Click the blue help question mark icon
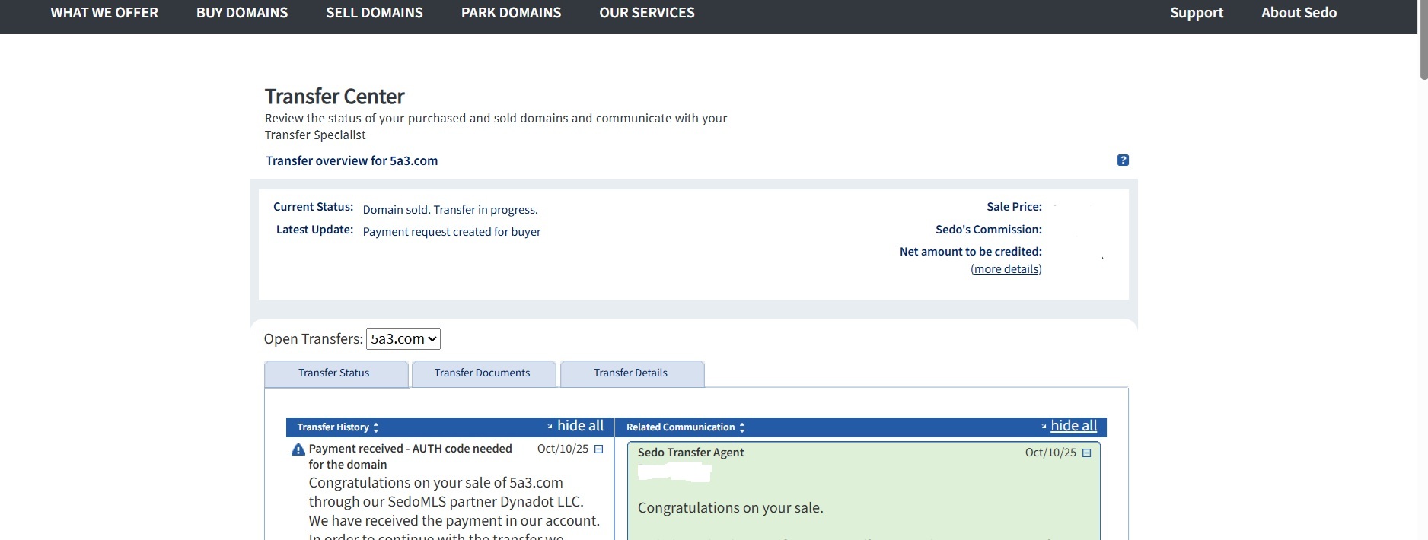This screenshot has width=1428, height=540. (1123, 160)
